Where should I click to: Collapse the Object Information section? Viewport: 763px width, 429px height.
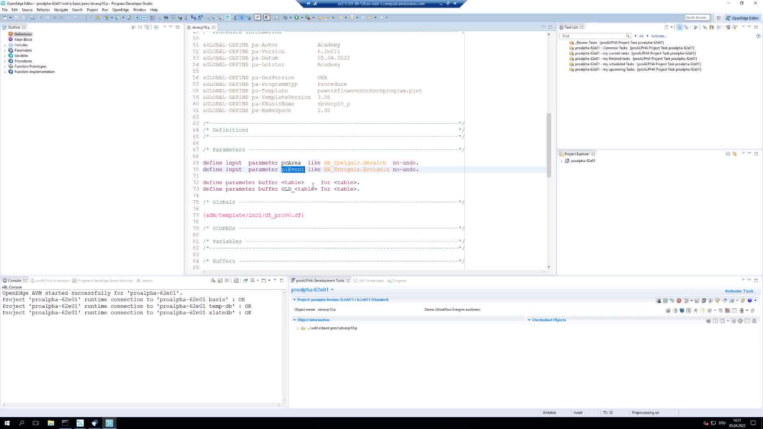pos(294,320)
